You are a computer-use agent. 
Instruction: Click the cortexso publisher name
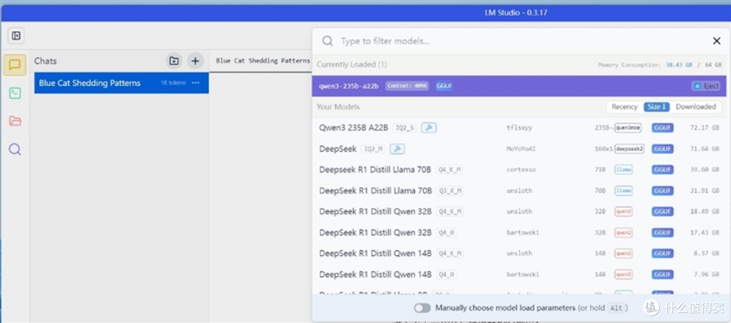pos(520,170)
